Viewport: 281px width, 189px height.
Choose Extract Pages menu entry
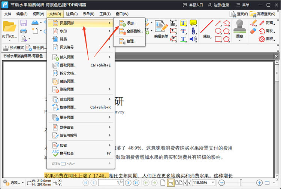point(81,65)
